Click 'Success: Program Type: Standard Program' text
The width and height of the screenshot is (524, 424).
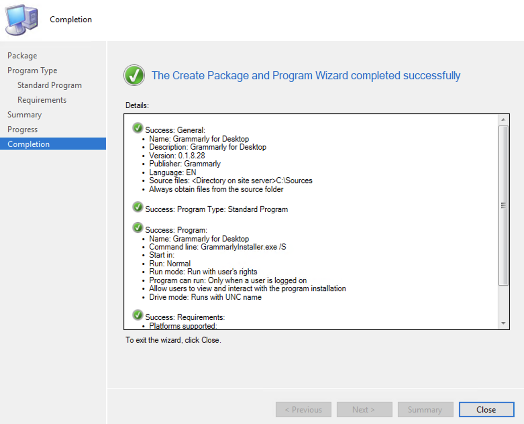pos(216,209)
